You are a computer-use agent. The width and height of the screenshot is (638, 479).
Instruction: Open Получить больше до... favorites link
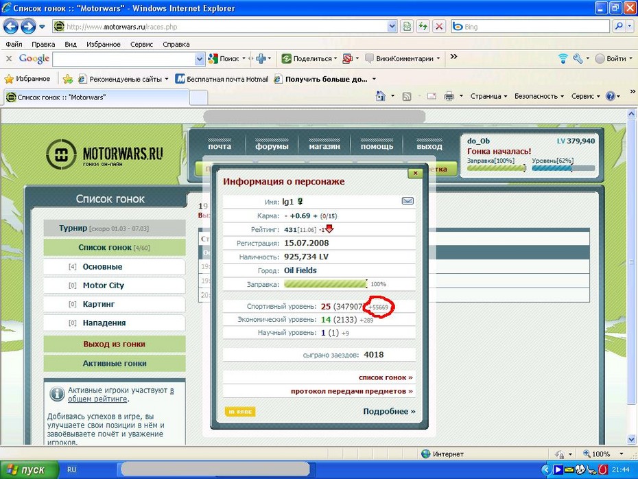(x=320, y=79)
